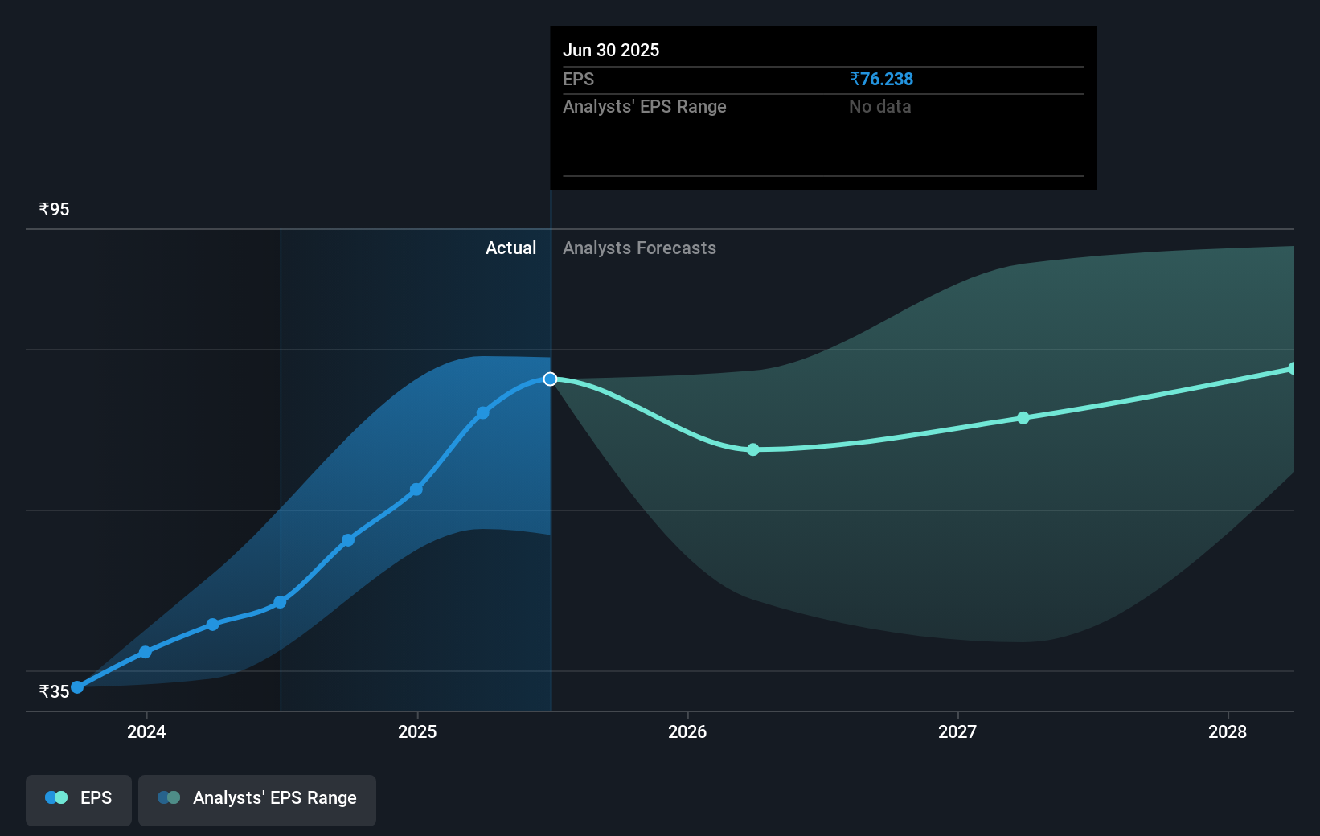This screenshot has width=1320, height=836.
Task: Select the Analysts Forecasts section label
Action: click(639, 248)
